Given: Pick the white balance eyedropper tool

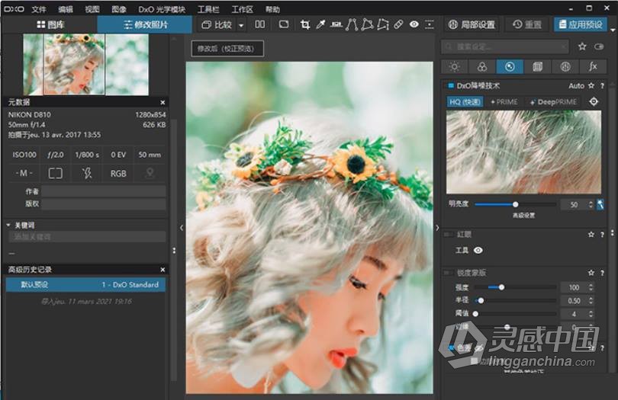Looking at the screenshot, I should point(320,25).
